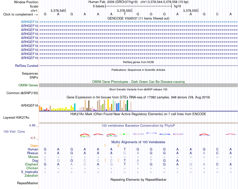Open 'Short Genetic Variants from dbSNP release 155'
Screen dimensions: 238x189
coord(138,90)
